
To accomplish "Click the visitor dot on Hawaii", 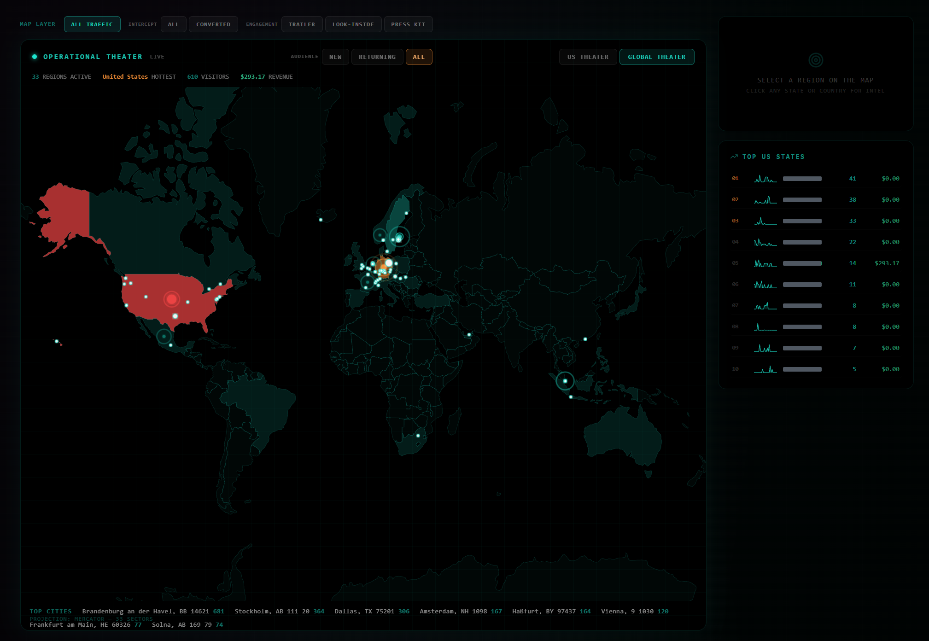I will click(57, 341).
